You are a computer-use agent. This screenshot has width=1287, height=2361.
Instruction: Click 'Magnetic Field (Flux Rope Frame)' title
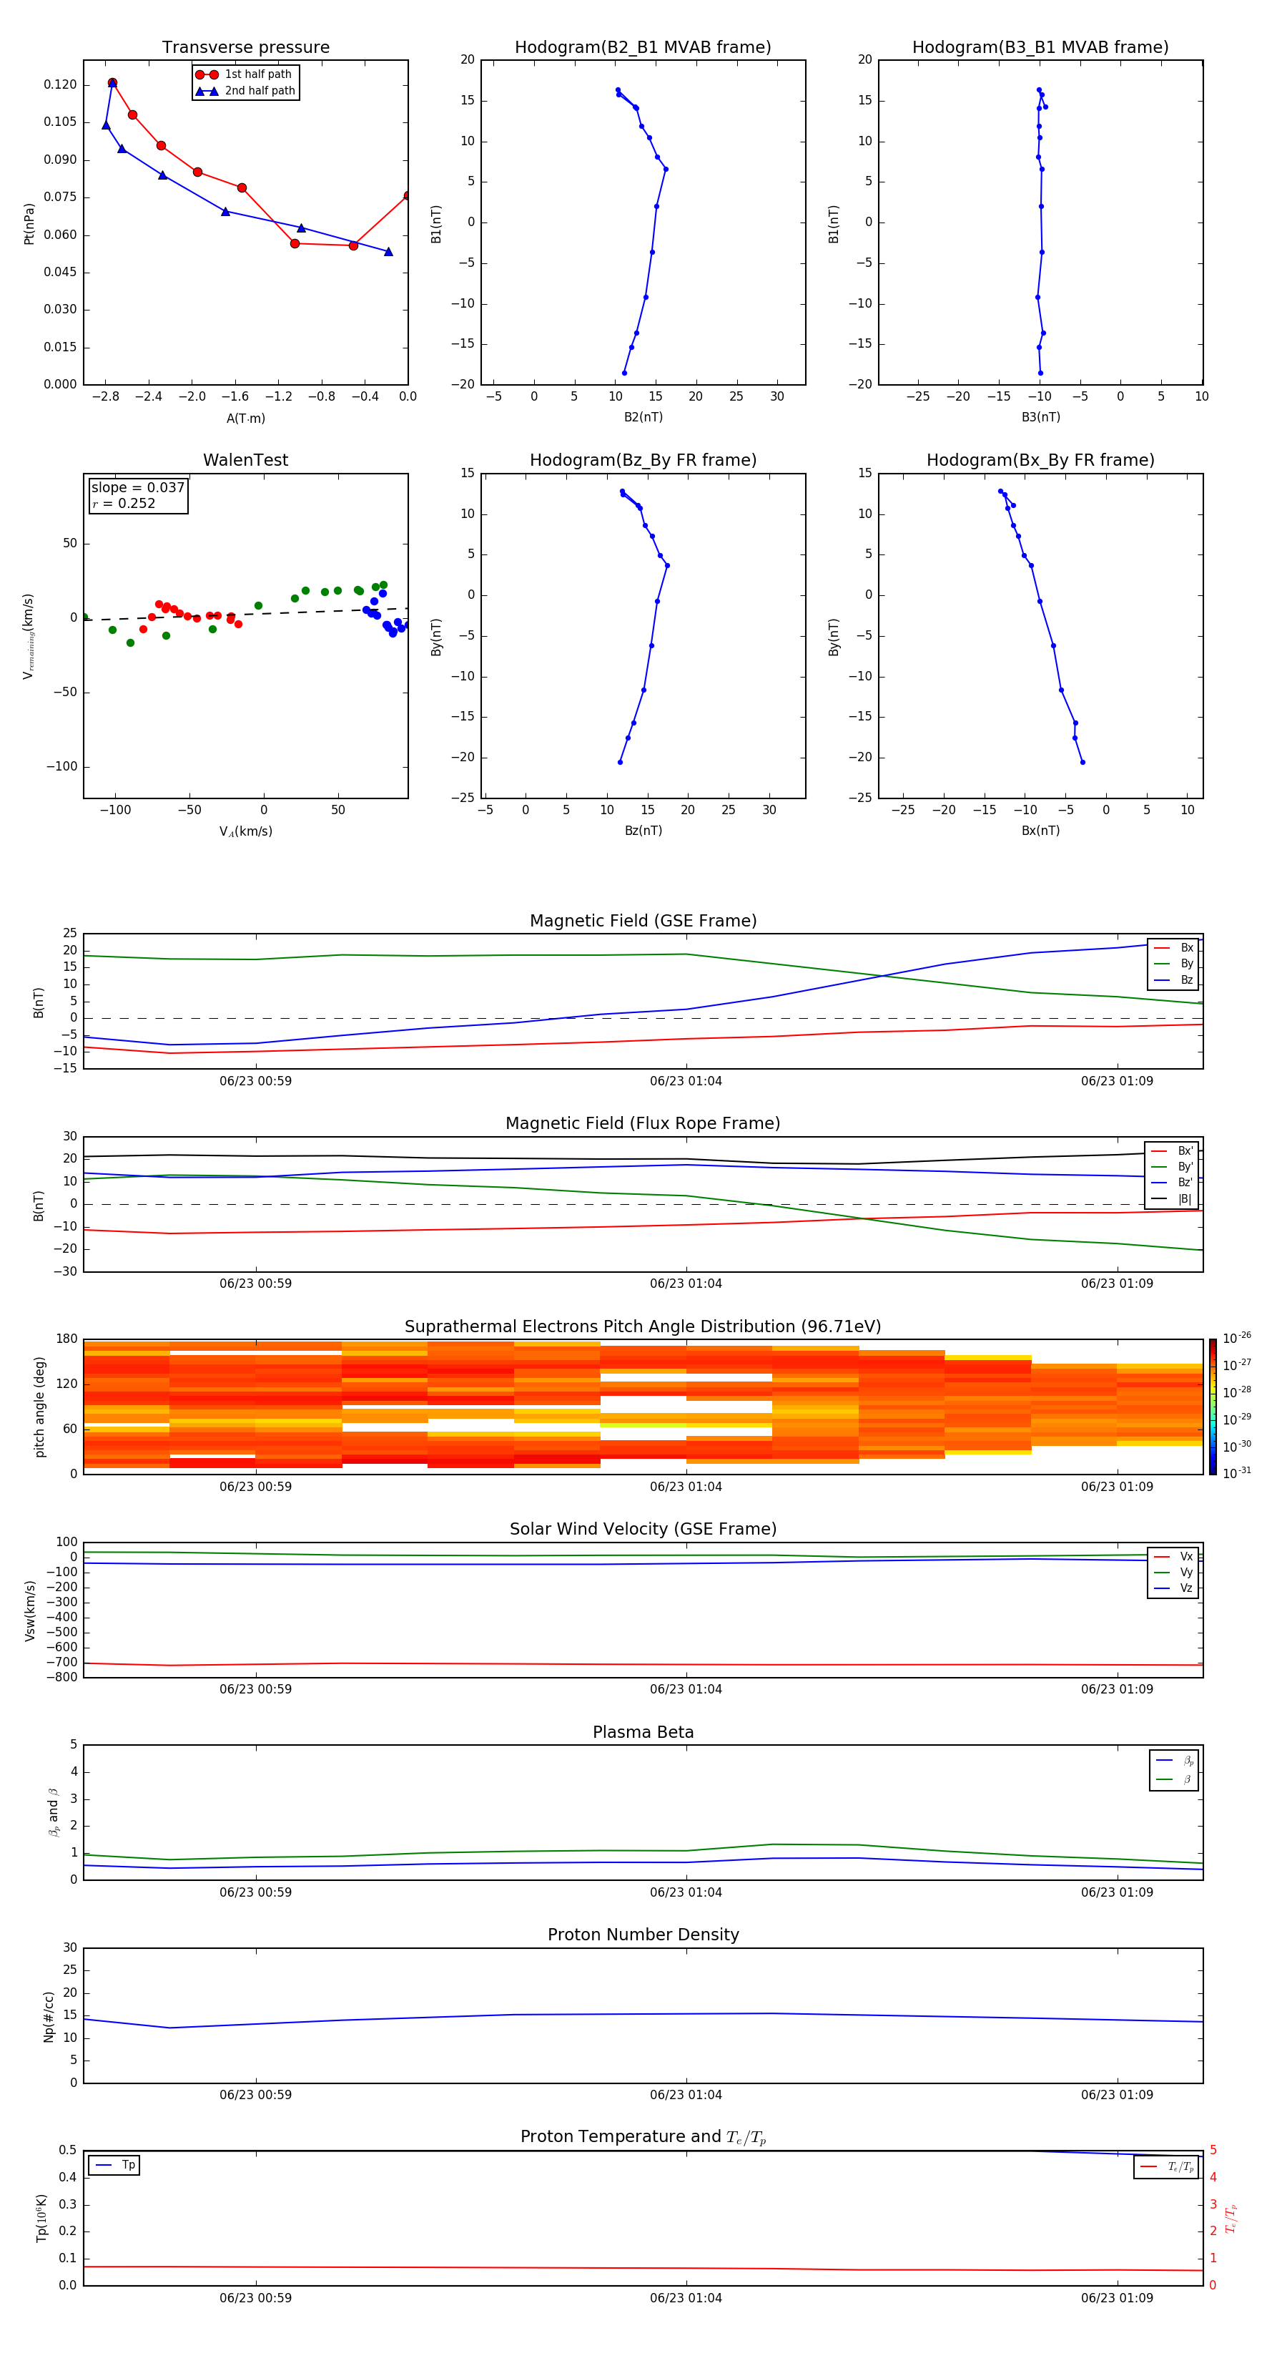[x=643, y=1124]
